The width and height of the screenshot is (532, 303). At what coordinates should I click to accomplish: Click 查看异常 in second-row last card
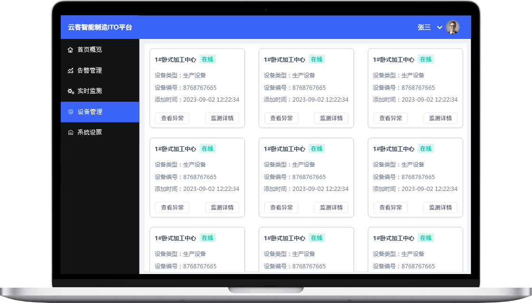click(x=391, y=208)
